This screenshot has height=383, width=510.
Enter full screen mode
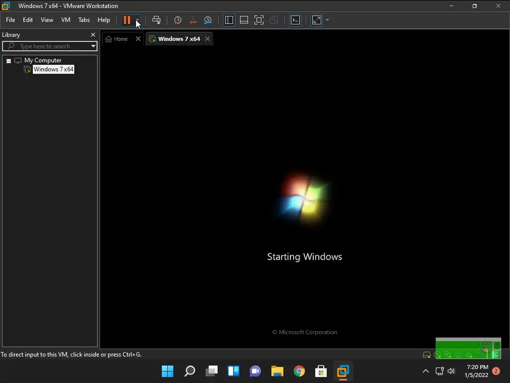click(x=259, y=20)
